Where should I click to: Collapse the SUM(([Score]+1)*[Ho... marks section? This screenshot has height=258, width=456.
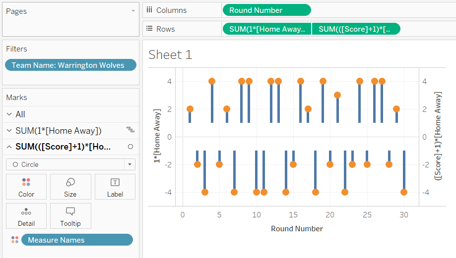9,147
